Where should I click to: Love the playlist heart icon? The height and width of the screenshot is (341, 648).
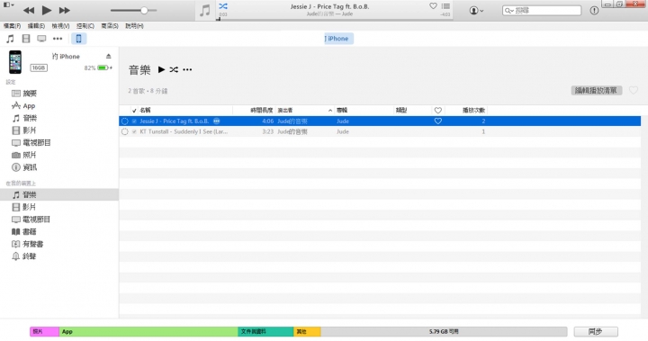(633, 90)
